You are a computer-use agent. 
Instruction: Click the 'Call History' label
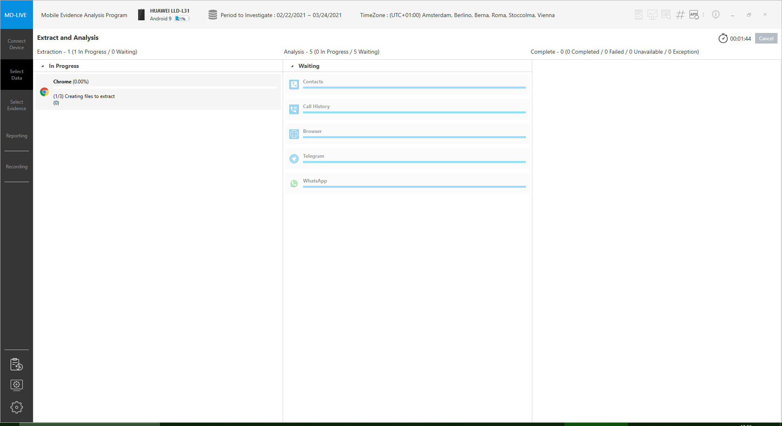(316, 106)
